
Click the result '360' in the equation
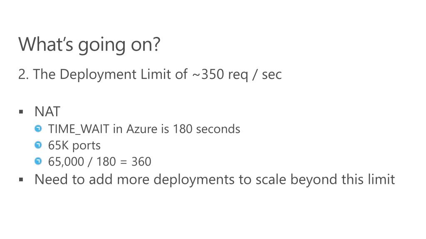pyautogui.click(x=141, y=161)
